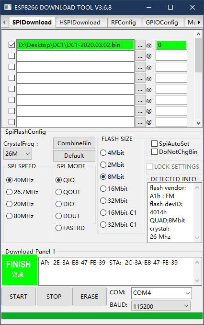Screen dimensions: 204x325
Task: Open the COM port dropdown showing COM4
Action: tap(161, 293)
